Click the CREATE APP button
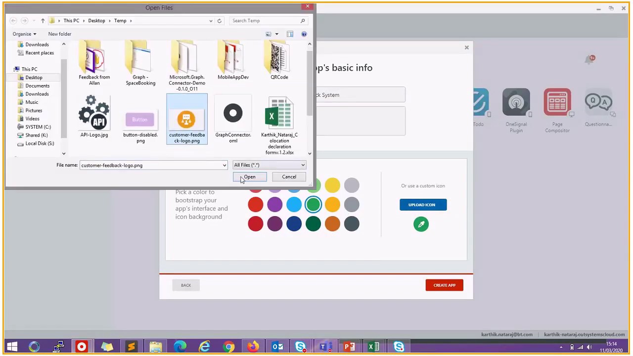 444,285
